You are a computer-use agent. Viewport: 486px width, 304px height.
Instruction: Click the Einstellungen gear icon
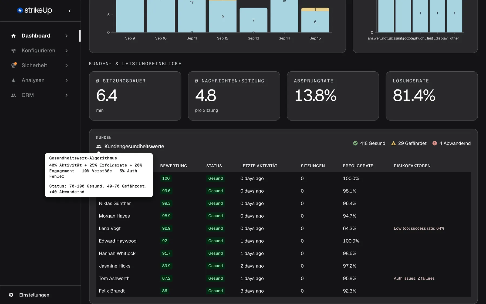[x=11, y=295]
